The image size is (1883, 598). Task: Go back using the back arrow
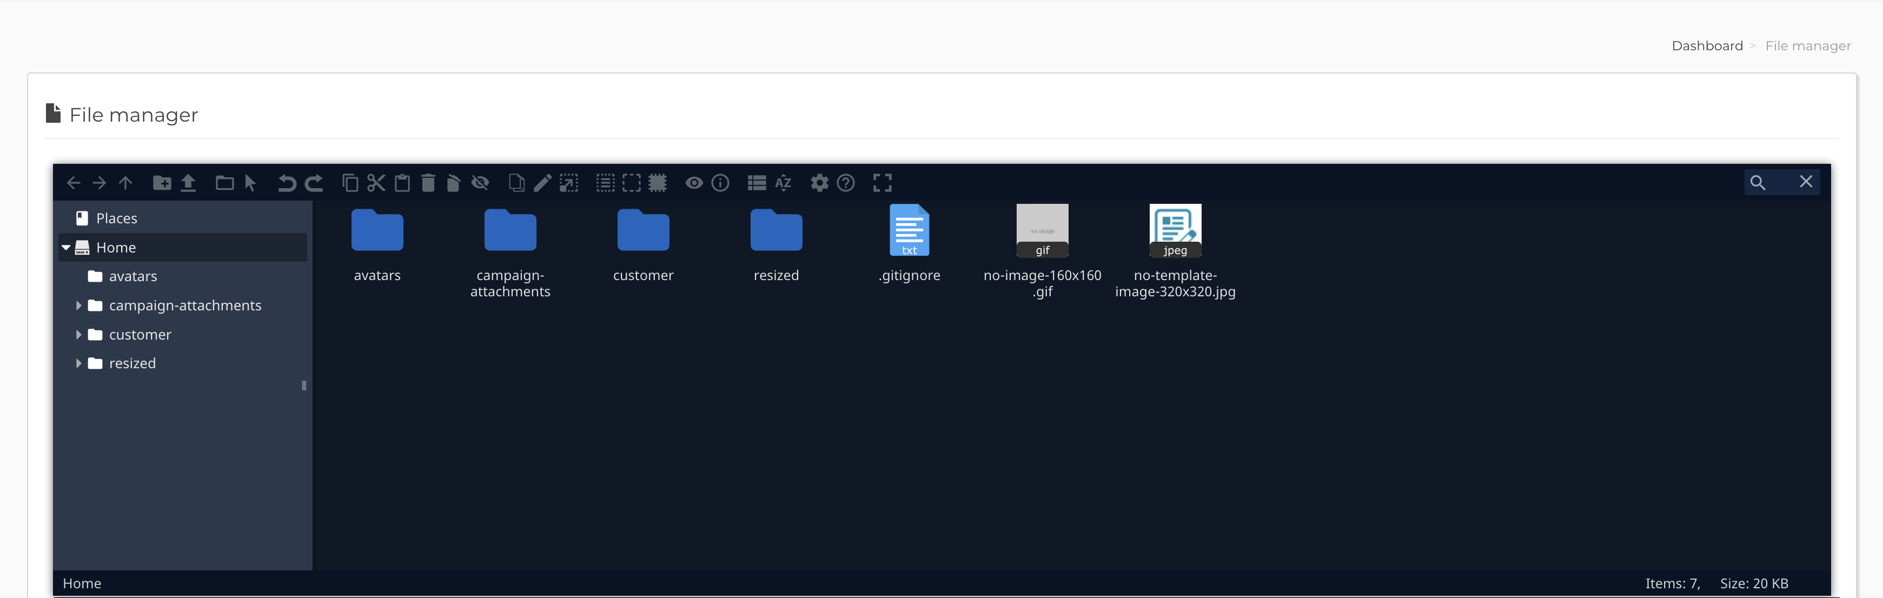click(x=73, y=183)
